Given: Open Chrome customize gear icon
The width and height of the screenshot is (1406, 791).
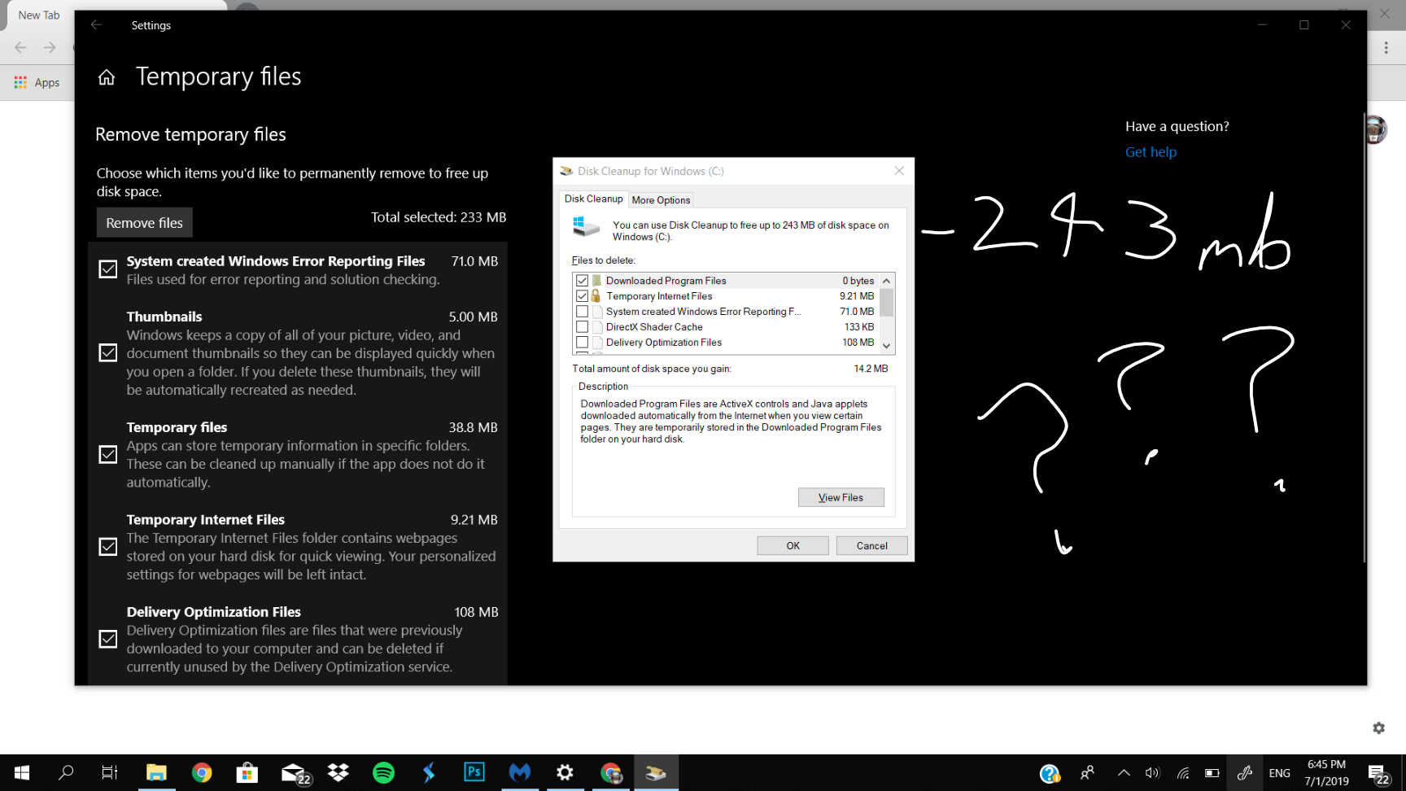Looking at the screenshot, I should (x=1378, y=728).
